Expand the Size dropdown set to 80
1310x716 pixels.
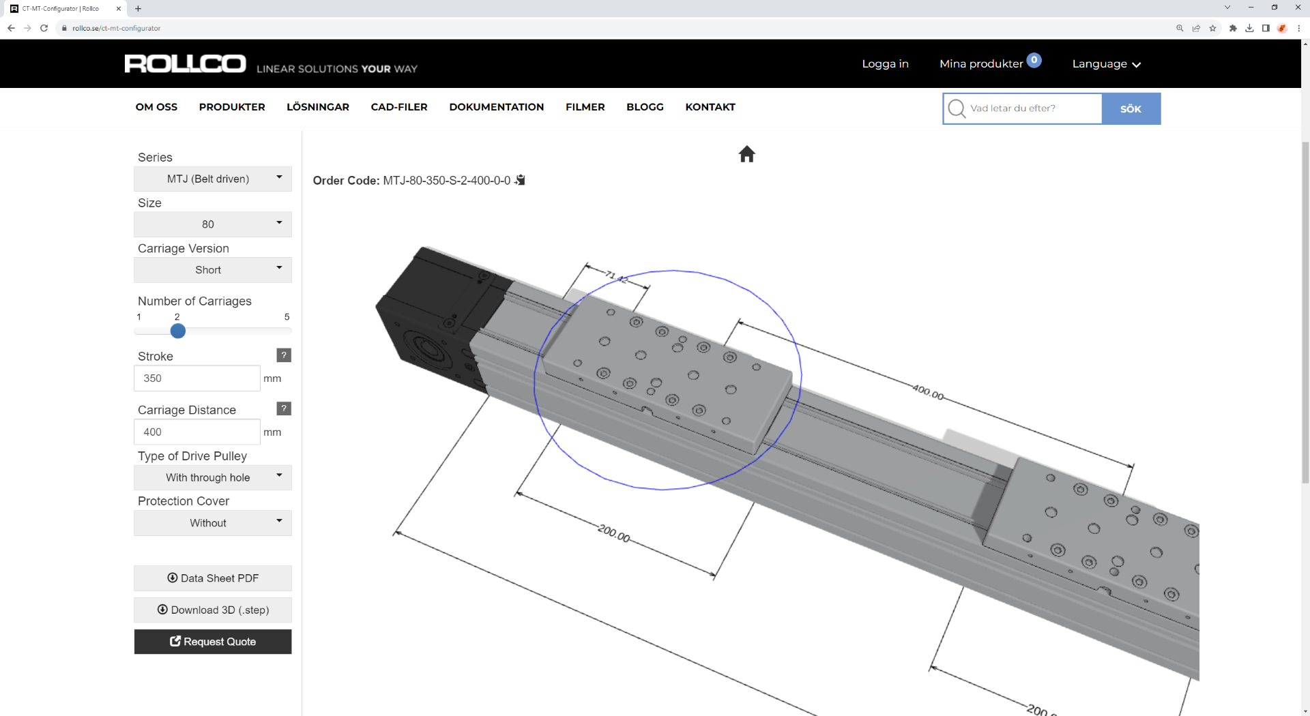click(212, 224)
